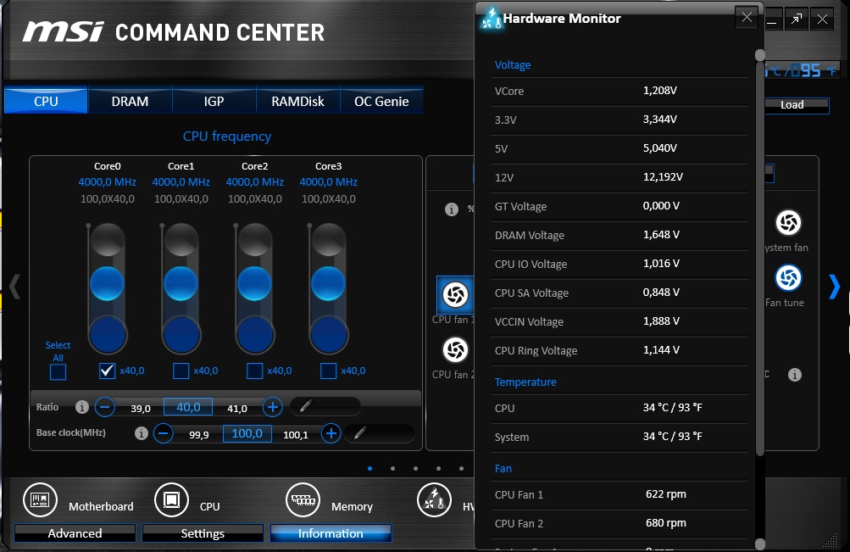
Task: Select the CPU fan 1 icon
Action: (x=455, y=294)
